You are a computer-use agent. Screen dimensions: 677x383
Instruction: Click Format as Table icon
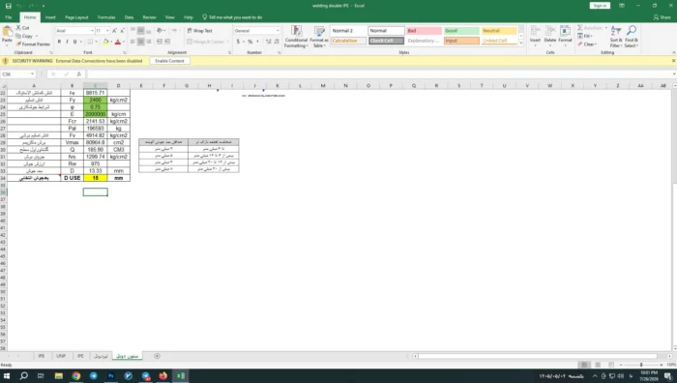click(x=319, y=37)
